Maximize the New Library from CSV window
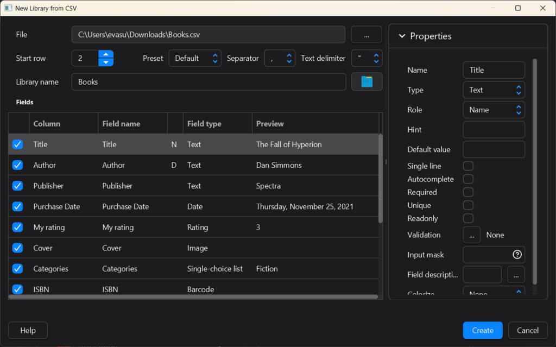556x347 pixels. (517, 8)
